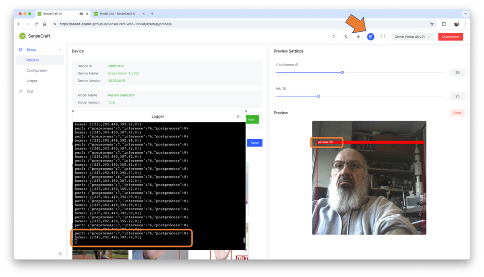Toggle the blue Logger icon

[371, 37]
